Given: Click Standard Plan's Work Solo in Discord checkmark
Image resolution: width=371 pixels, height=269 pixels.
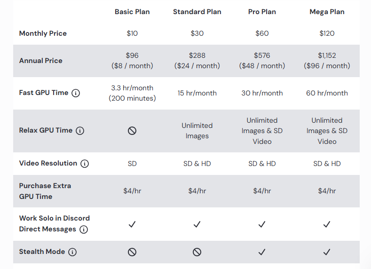Looking at the screenshot, I should 197,224.
